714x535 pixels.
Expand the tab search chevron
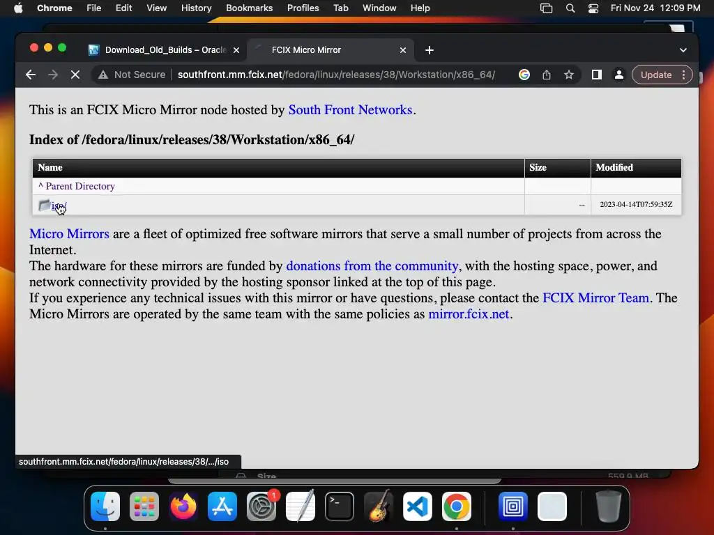[683, 50]
